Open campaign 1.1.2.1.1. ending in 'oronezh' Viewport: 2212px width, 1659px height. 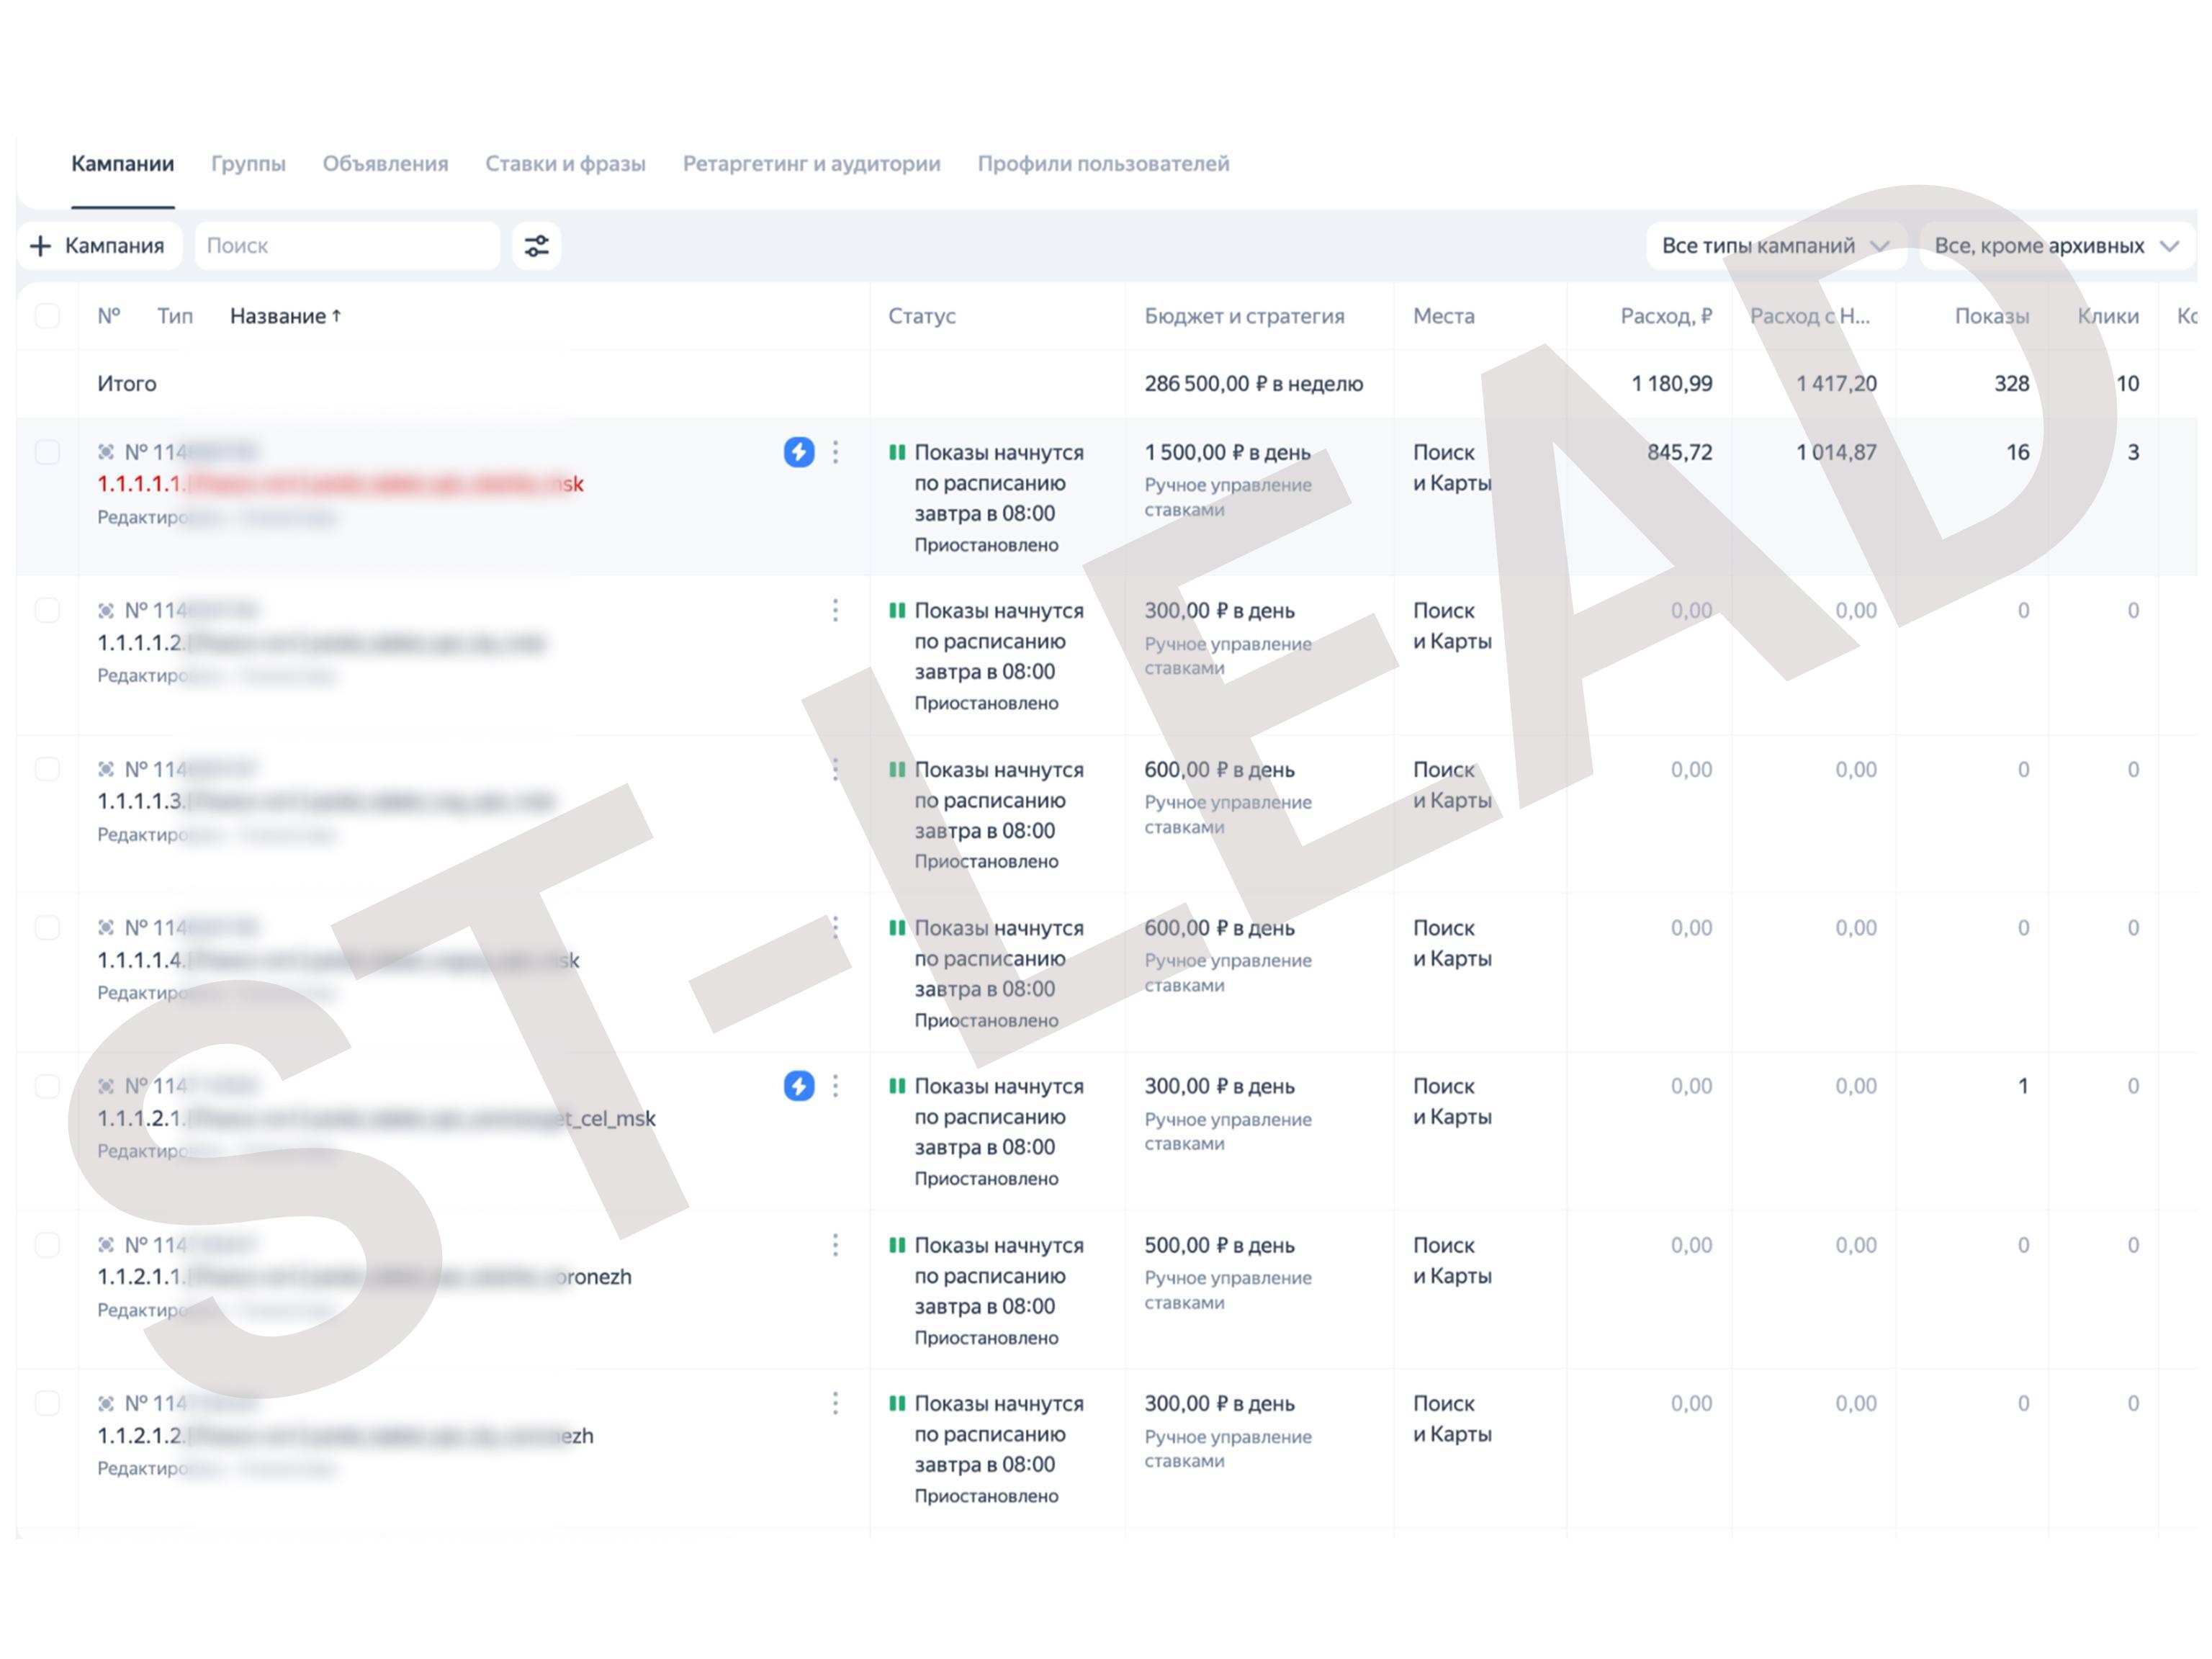(364, 1277)
